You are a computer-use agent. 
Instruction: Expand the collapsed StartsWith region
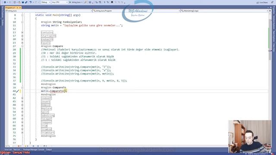coord(22,36)
